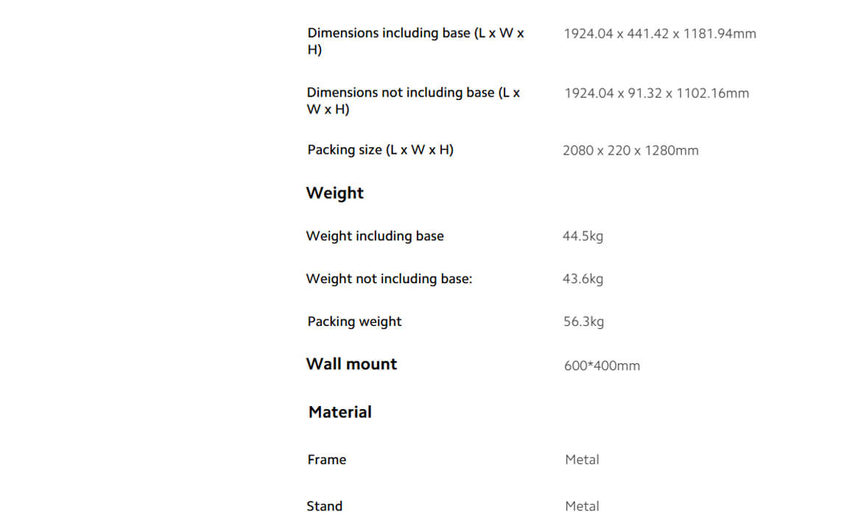Click the "Stand" material label
Image resolution: width=841 pixels, height=515 pixels.
324,506
